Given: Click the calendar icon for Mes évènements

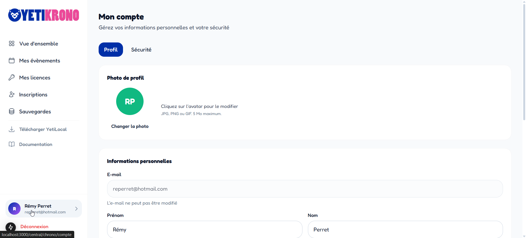Looking at the screenshot, I should pyautogui.click(x=12, y=61).
